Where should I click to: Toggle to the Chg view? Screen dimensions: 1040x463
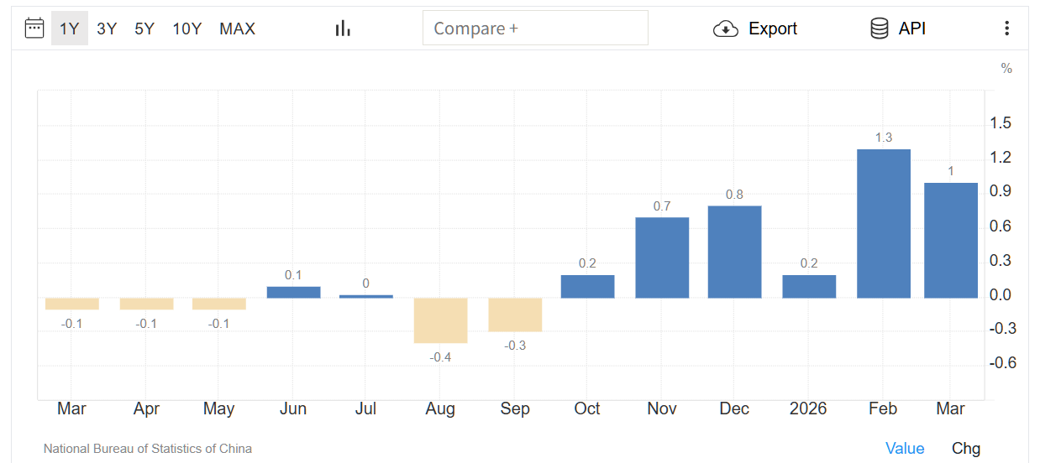click(x=966, y=449)
